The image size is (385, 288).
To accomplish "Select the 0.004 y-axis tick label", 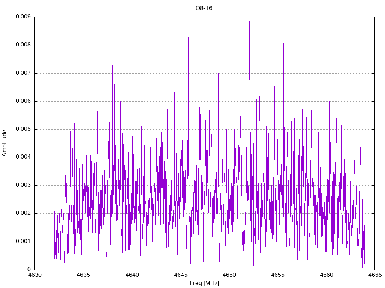I will (23, 157).
